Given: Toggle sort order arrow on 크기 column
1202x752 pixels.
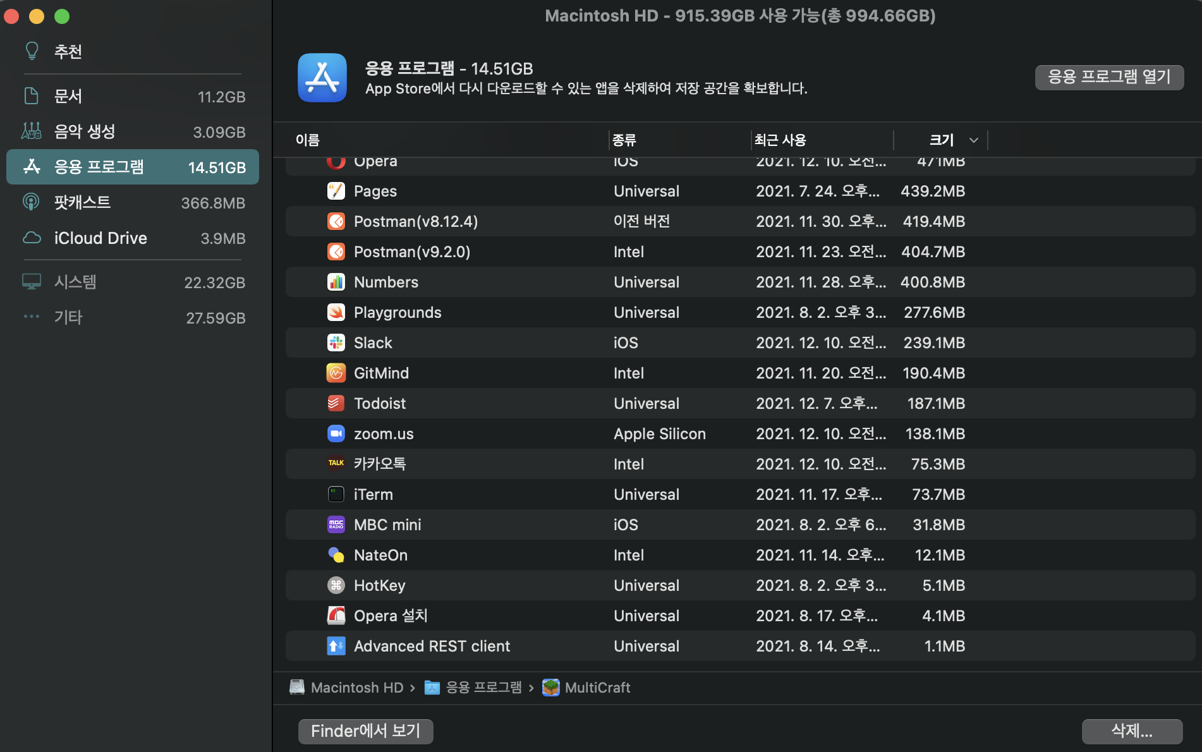Looking at the screenshot, I should coord(974,140).
